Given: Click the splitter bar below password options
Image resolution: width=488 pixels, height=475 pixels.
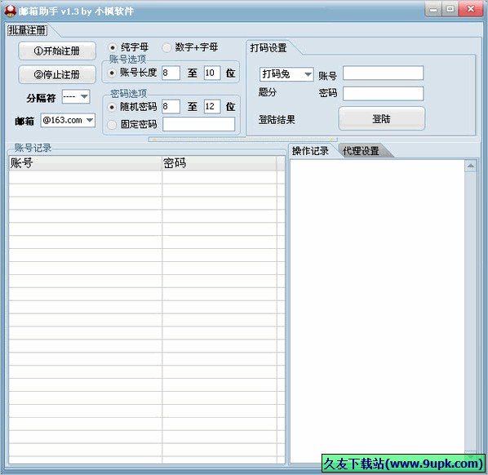Looking at the screenshot, I should pos(242,140).
